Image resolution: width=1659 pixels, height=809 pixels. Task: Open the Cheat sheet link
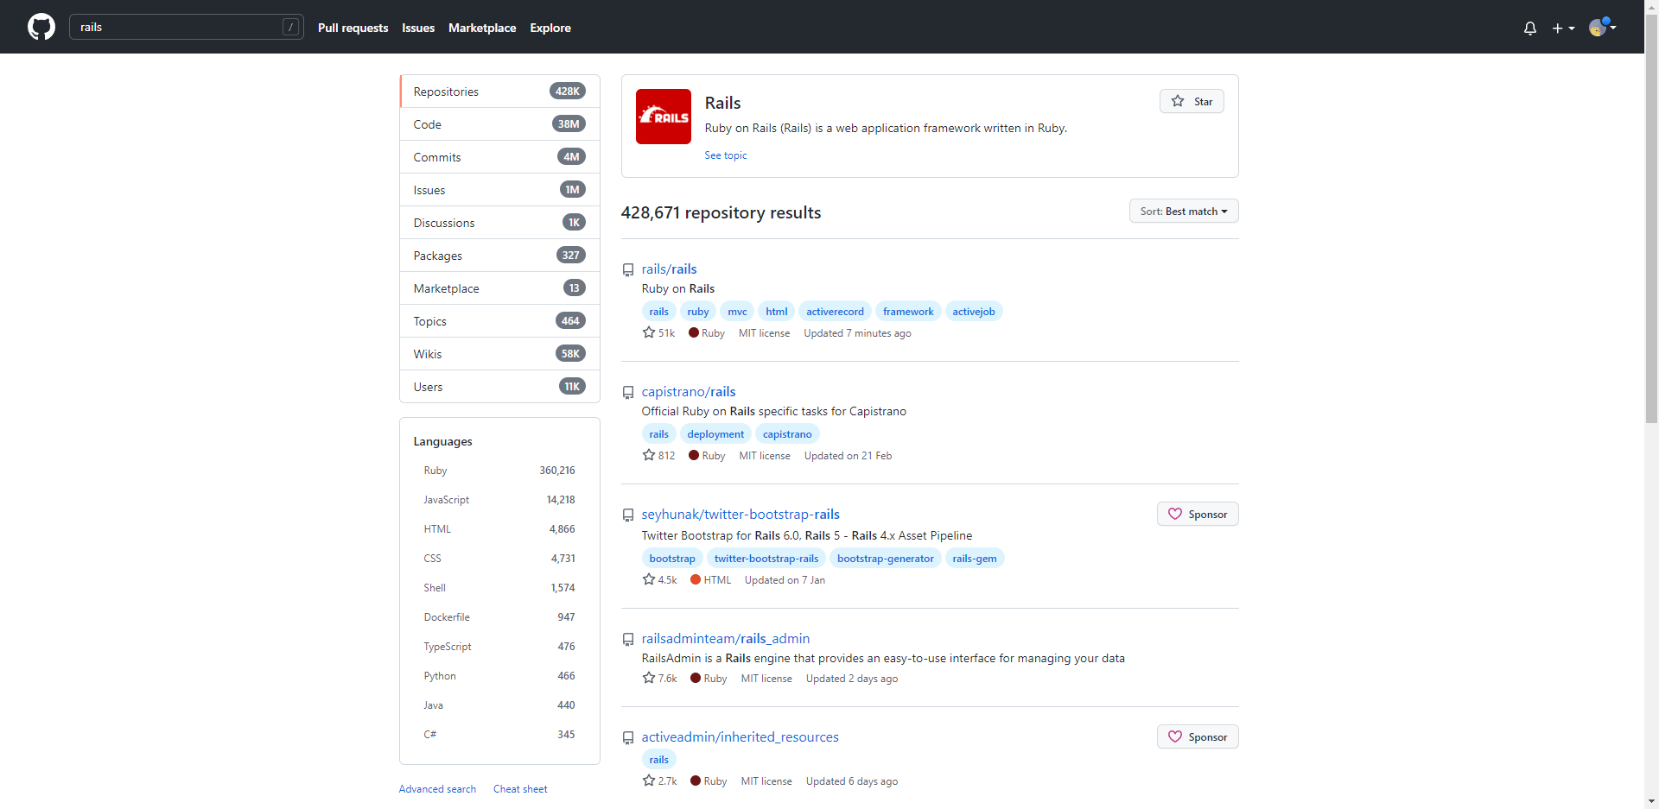pos(520,789)
